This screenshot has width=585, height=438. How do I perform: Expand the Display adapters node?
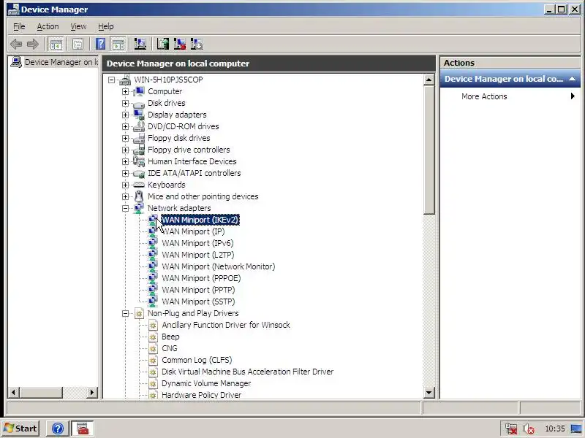(x=125, y=115)
